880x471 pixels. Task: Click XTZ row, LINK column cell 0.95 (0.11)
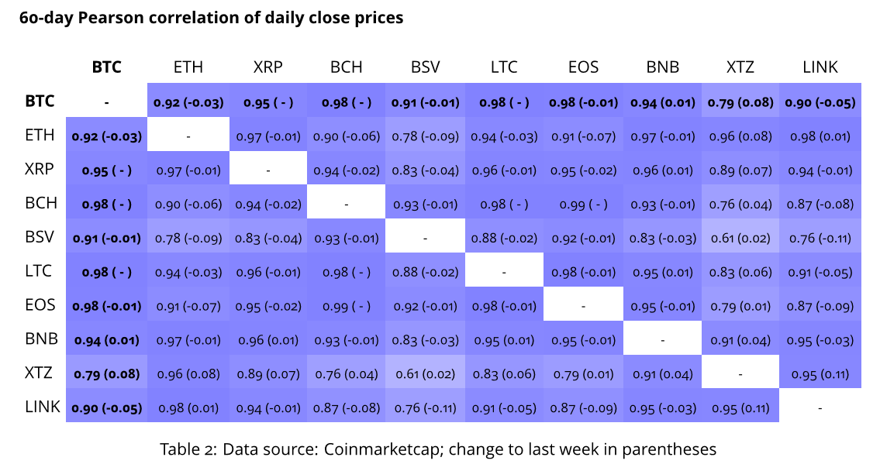(820, 373)
